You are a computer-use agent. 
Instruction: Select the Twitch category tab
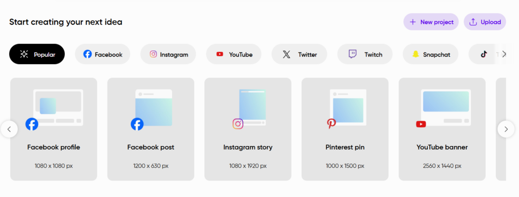365,54
